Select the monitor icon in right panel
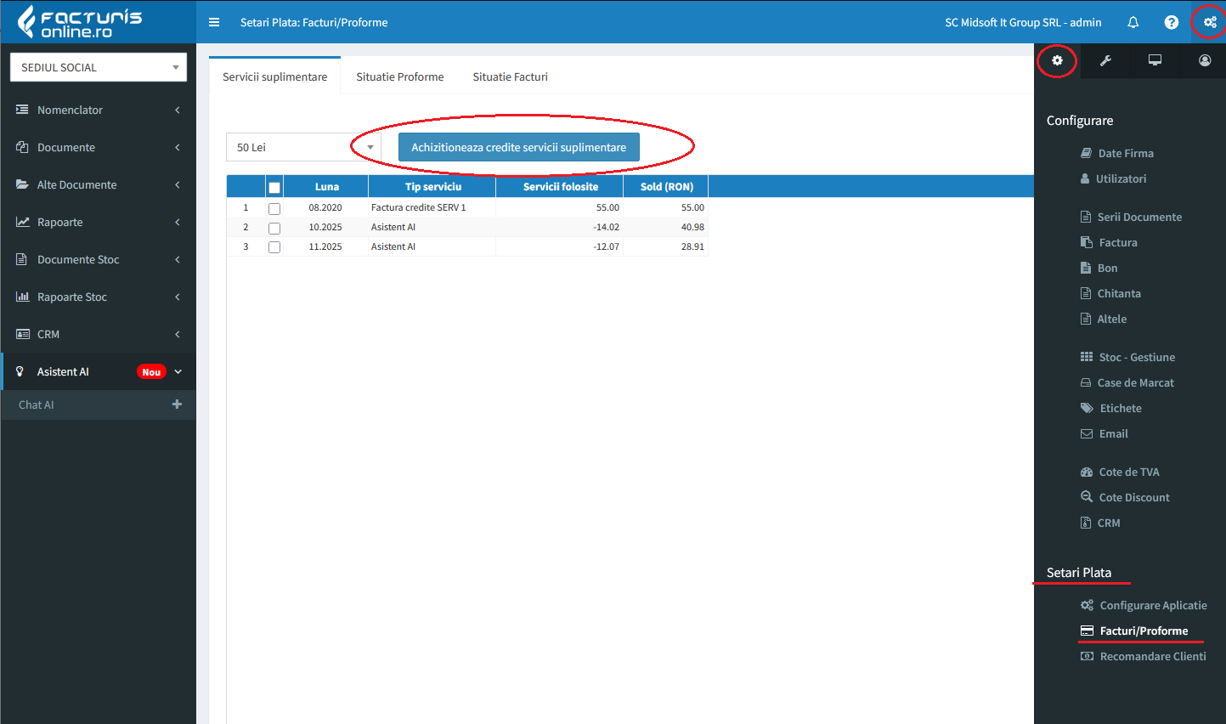Image resolution: width=1226 pixels, height=724 pixels. click(x=1155, y=60)
